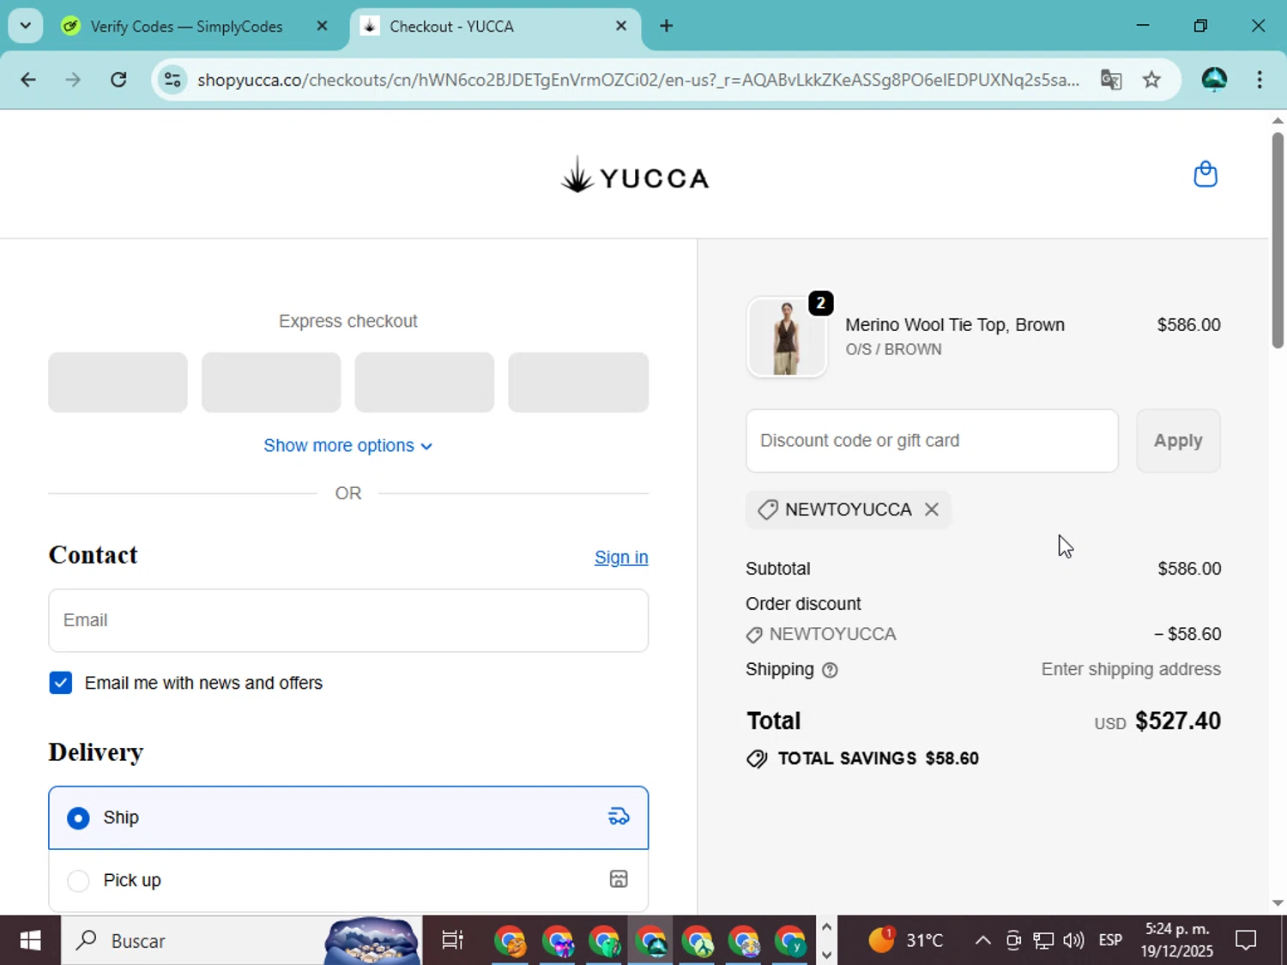Click the second express checkout button

click(271, 383)
